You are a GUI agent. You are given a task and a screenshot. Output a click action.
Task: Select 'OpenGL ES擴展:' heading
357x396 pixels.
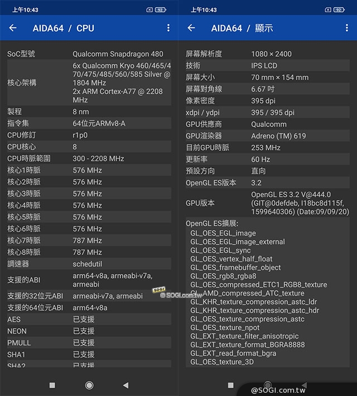[212, 223]
